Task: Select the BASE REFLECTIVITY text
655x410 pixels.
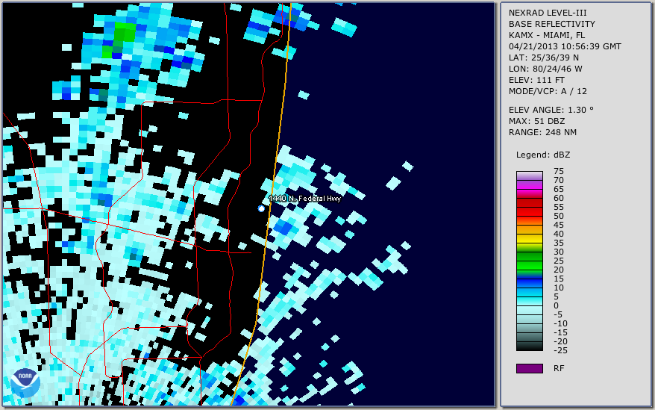Action: click(x=551, y=24)
